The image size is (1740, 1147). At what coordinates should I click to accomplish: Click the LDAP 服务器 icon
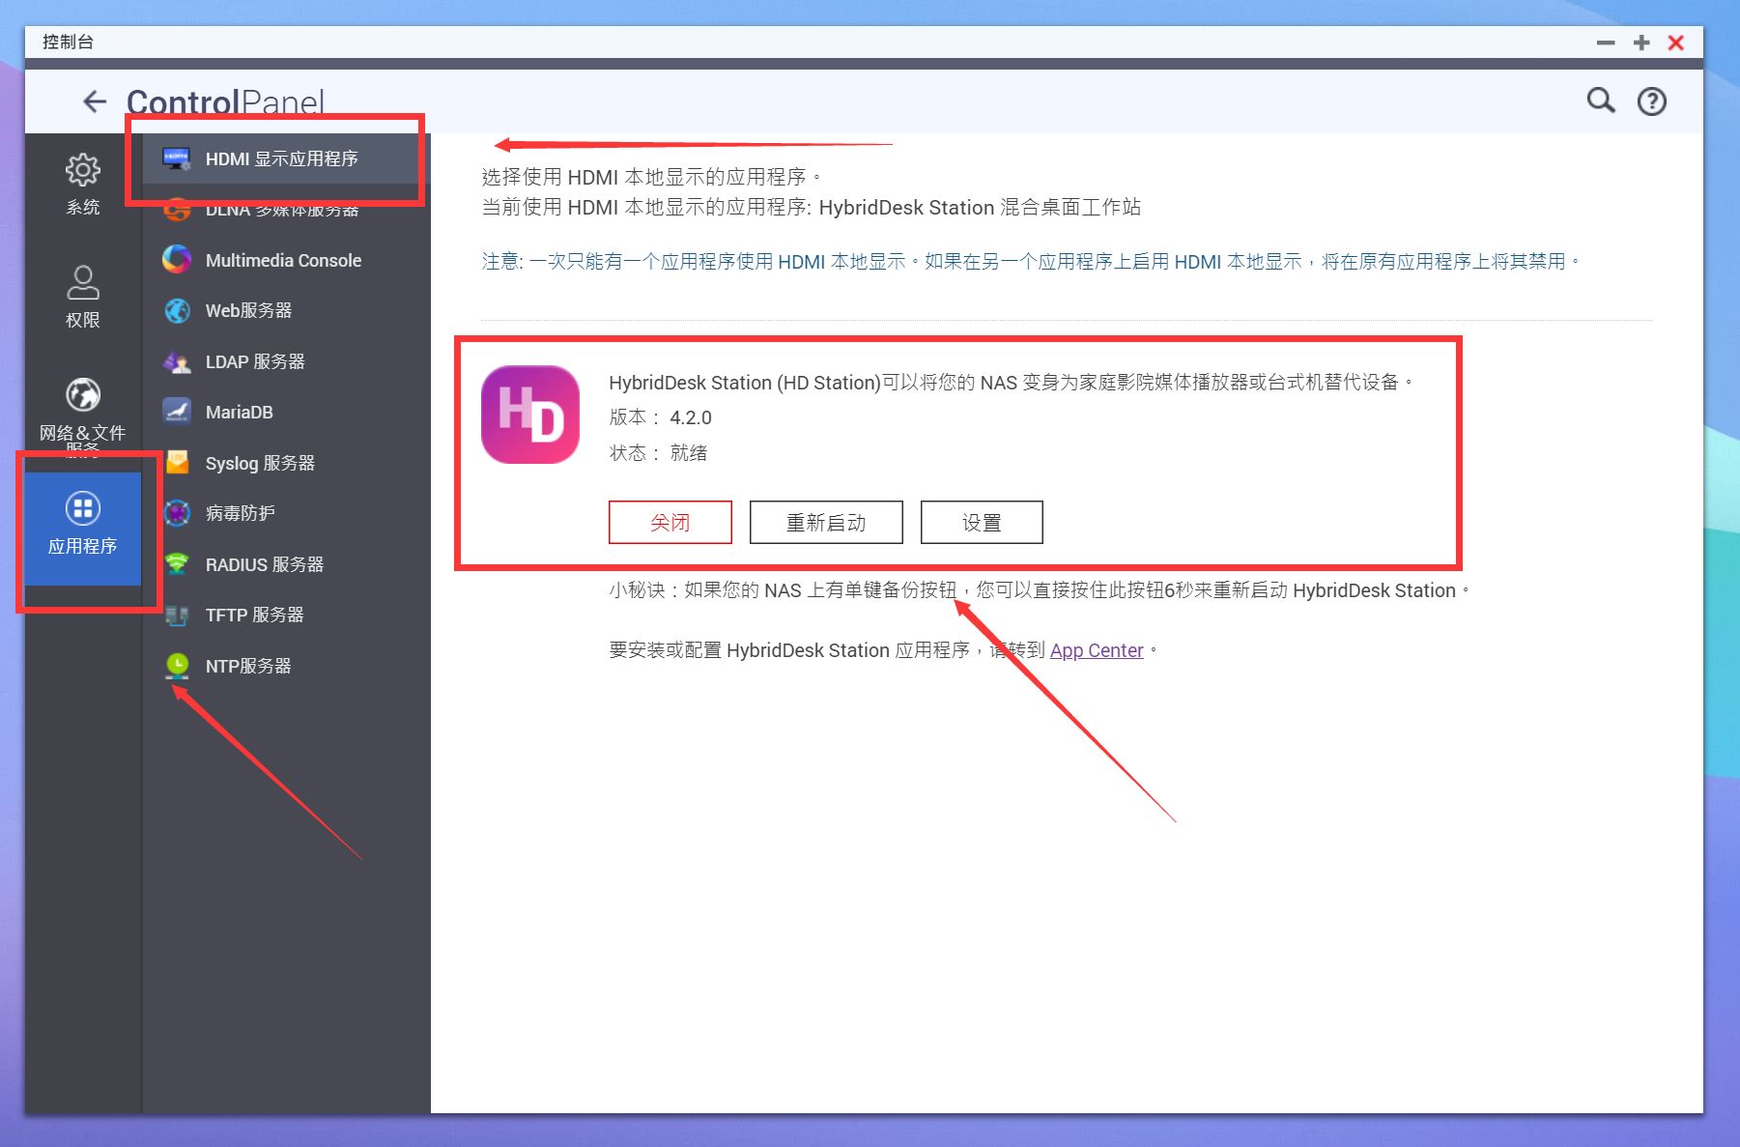pyautogui.click(x=177, y=361)
